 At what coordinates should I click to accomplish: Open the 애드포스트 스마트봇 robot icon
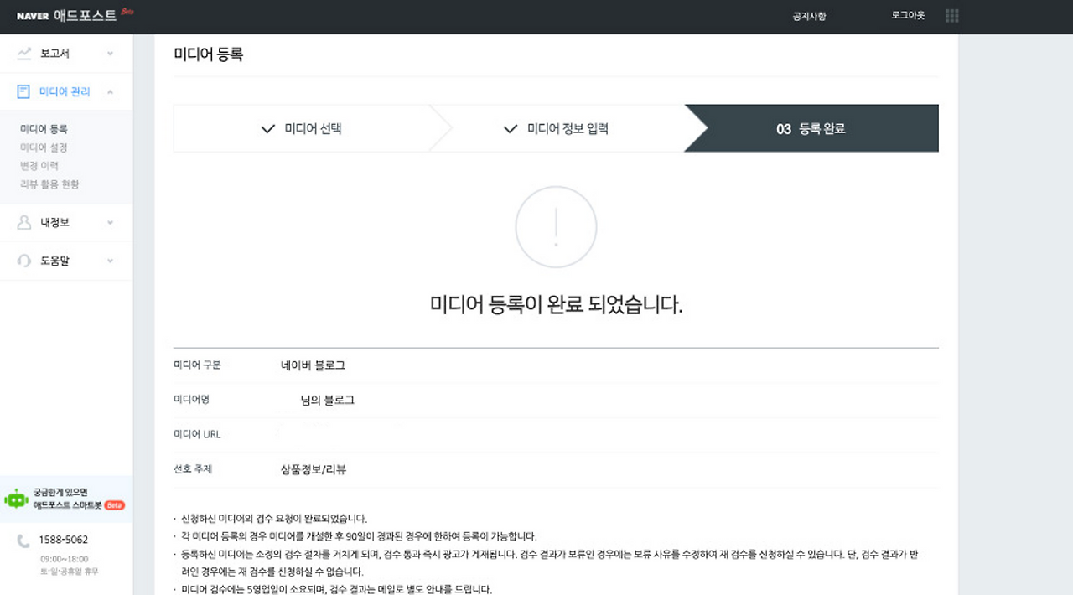click(x=17, y=501)
